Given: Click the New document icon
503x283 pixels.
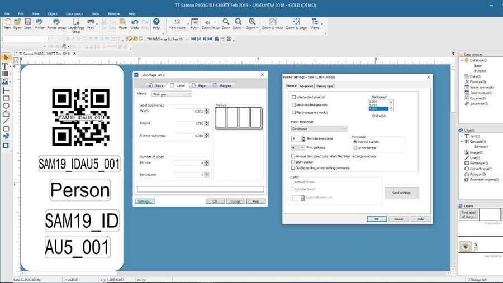Looking at the screenshot, I should tap(7, 23).
